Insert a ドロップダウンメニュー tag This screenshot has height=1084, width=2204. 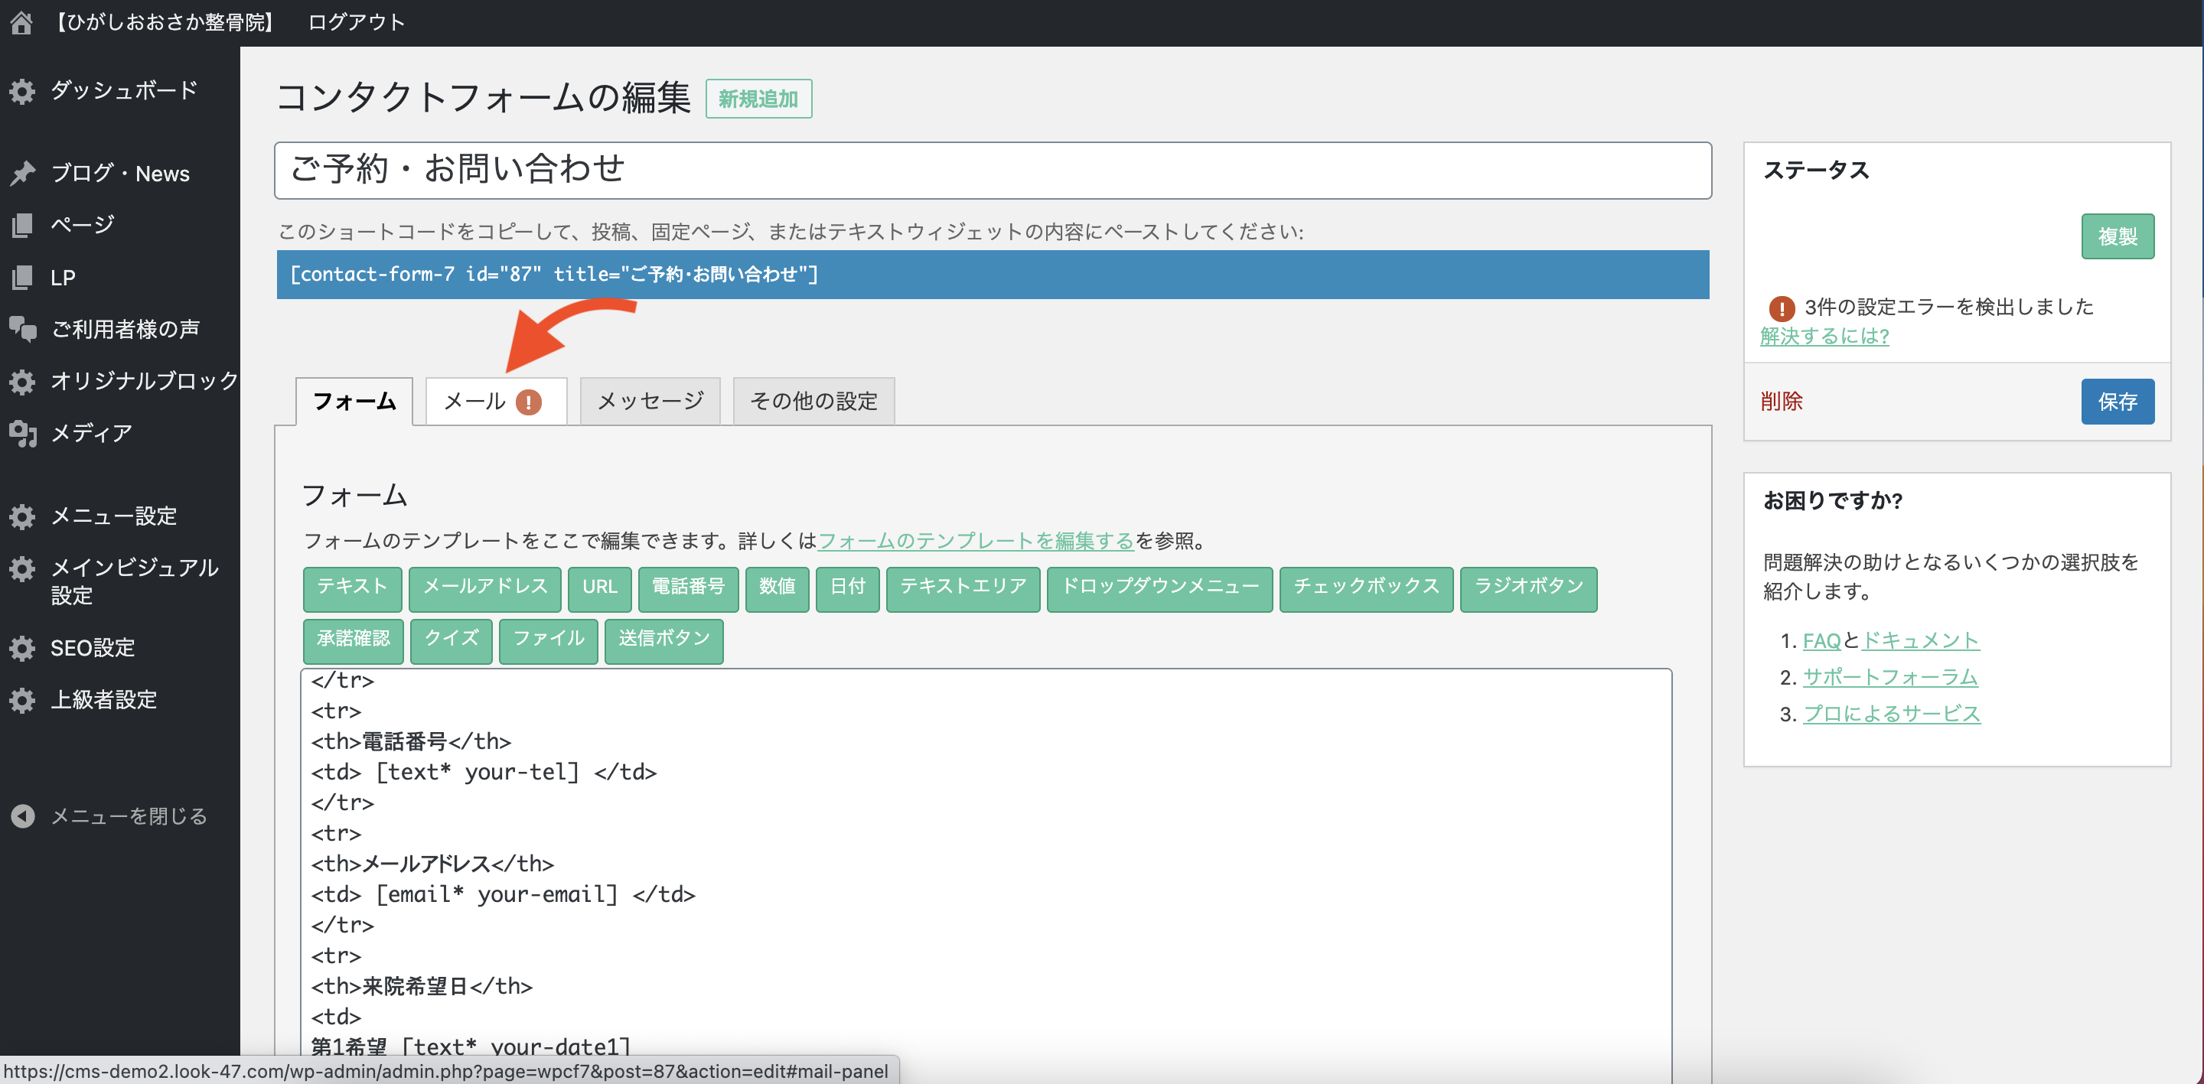point(1159,587)
